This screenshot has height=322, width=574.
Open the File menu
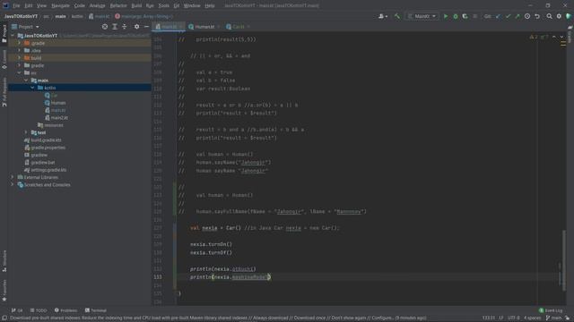click(16, 5)
